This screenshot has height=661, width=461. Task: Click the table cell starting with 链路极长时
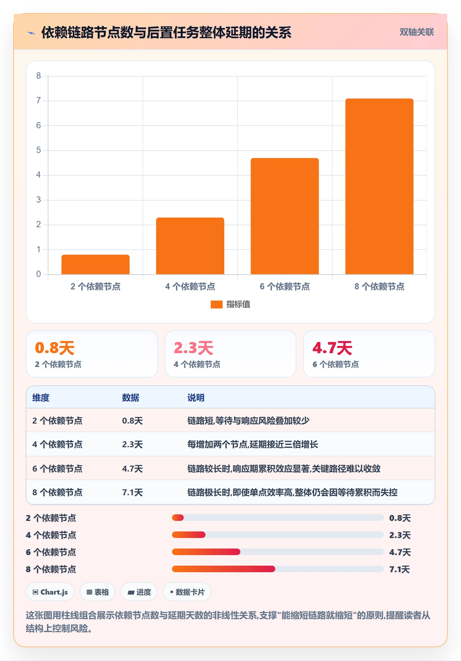(x=292, y=492)
